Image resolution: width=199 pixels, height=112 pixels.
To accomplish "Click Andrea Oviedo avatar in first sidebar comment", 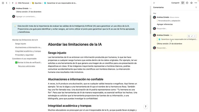I will (154, 17).
